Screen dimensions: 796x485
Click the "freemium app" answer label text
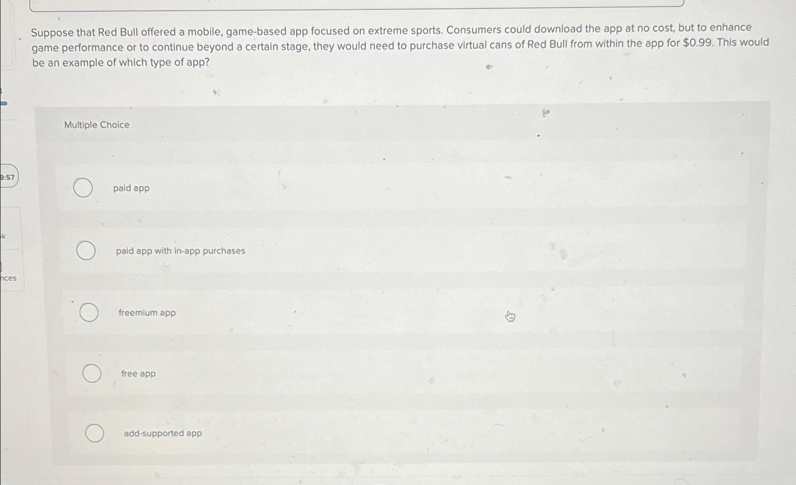point(147,313)
